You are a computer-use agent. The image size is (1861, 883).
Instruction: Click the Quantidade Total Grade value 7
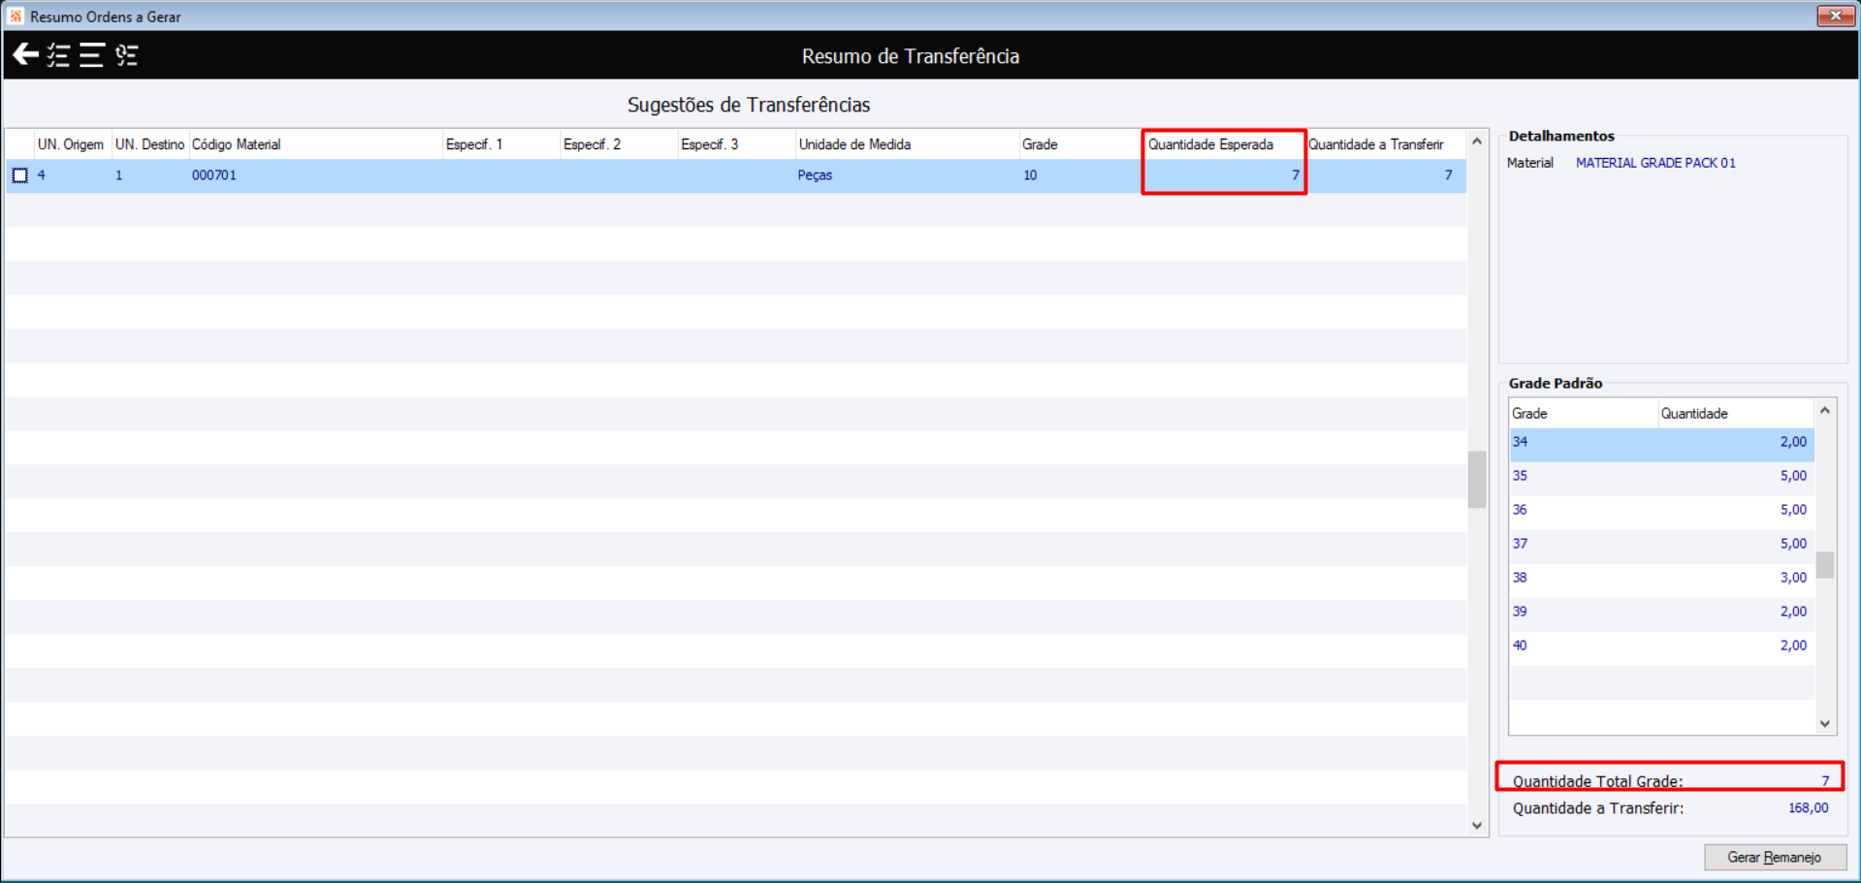click(1824, 781)
